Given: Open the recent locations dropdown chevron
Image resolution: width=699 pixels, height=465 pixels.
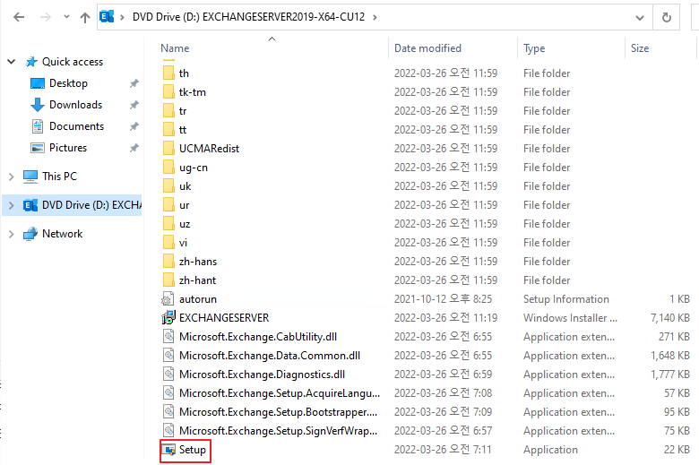Looking at the screenshot, I should (66, 17).
